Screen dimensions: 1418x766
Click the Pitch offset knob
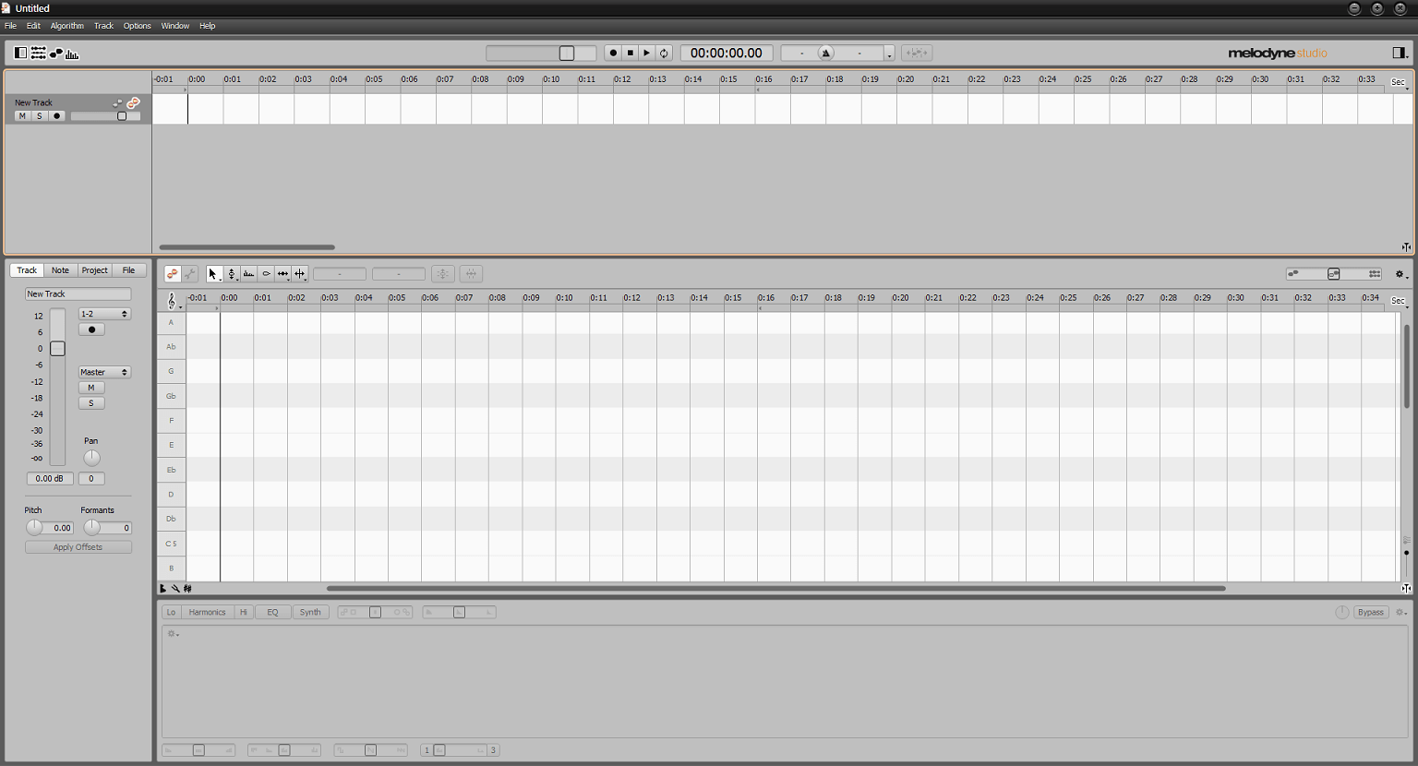tap(34, 528)
